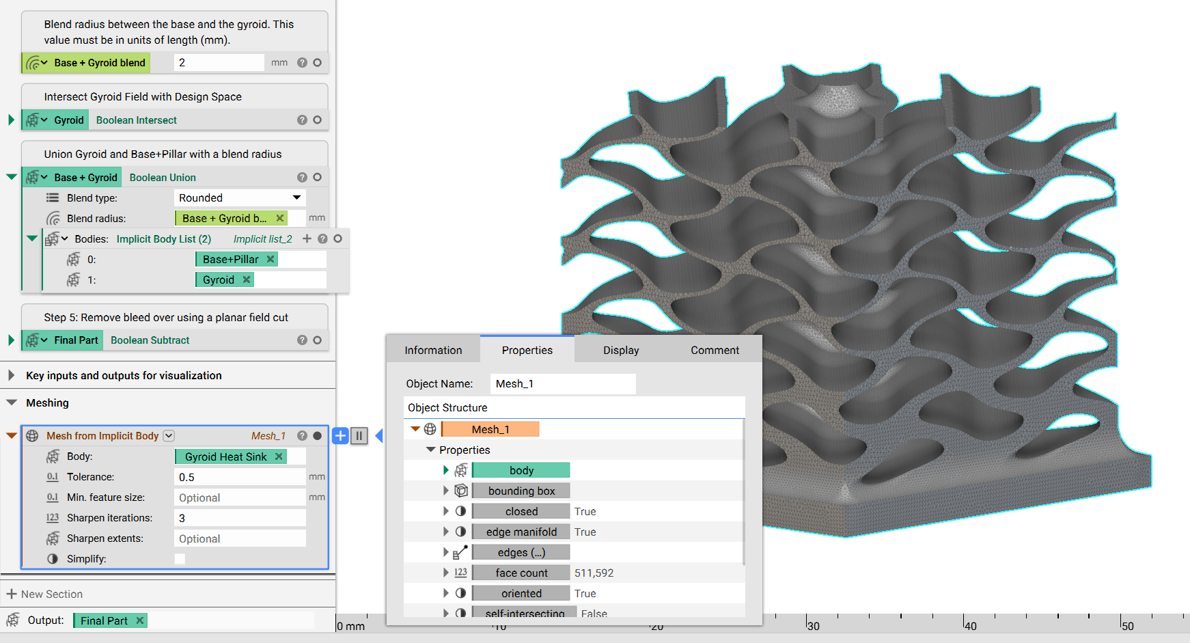This screenshot has width=1190, height=643.
Task: Open the Display tab
Action: 621,350
